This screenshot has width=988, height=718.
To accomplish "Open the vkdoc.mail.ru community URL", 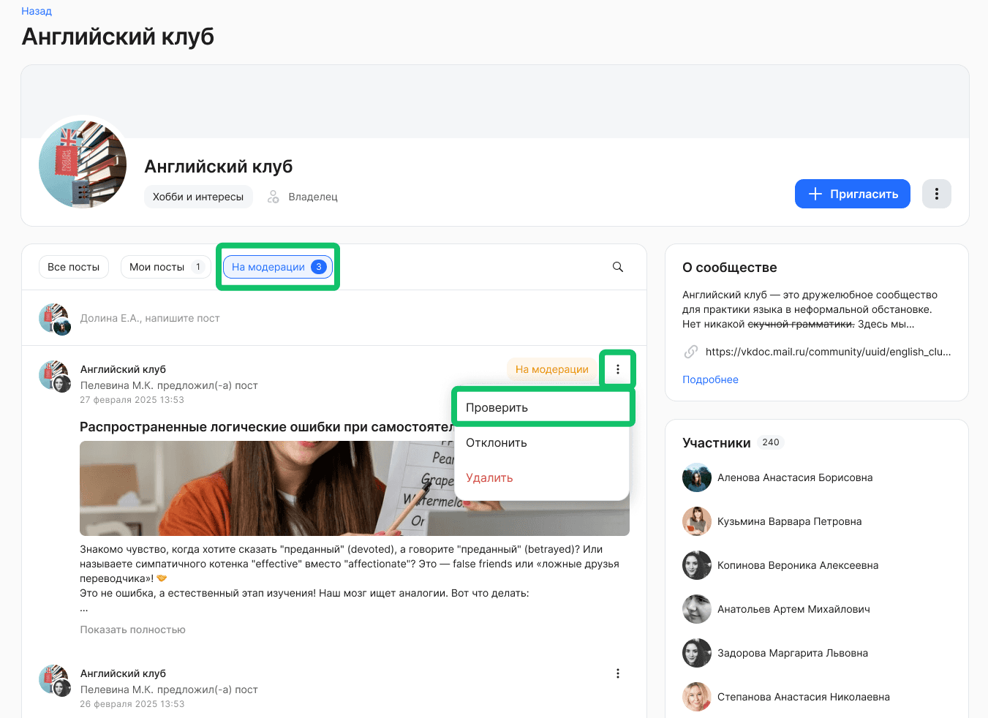I will (829, 352).
